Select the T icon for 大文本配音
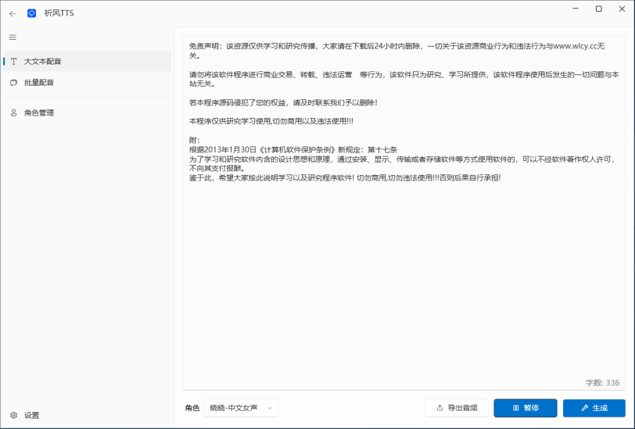The image size is (635, 429). pos(14,61)
